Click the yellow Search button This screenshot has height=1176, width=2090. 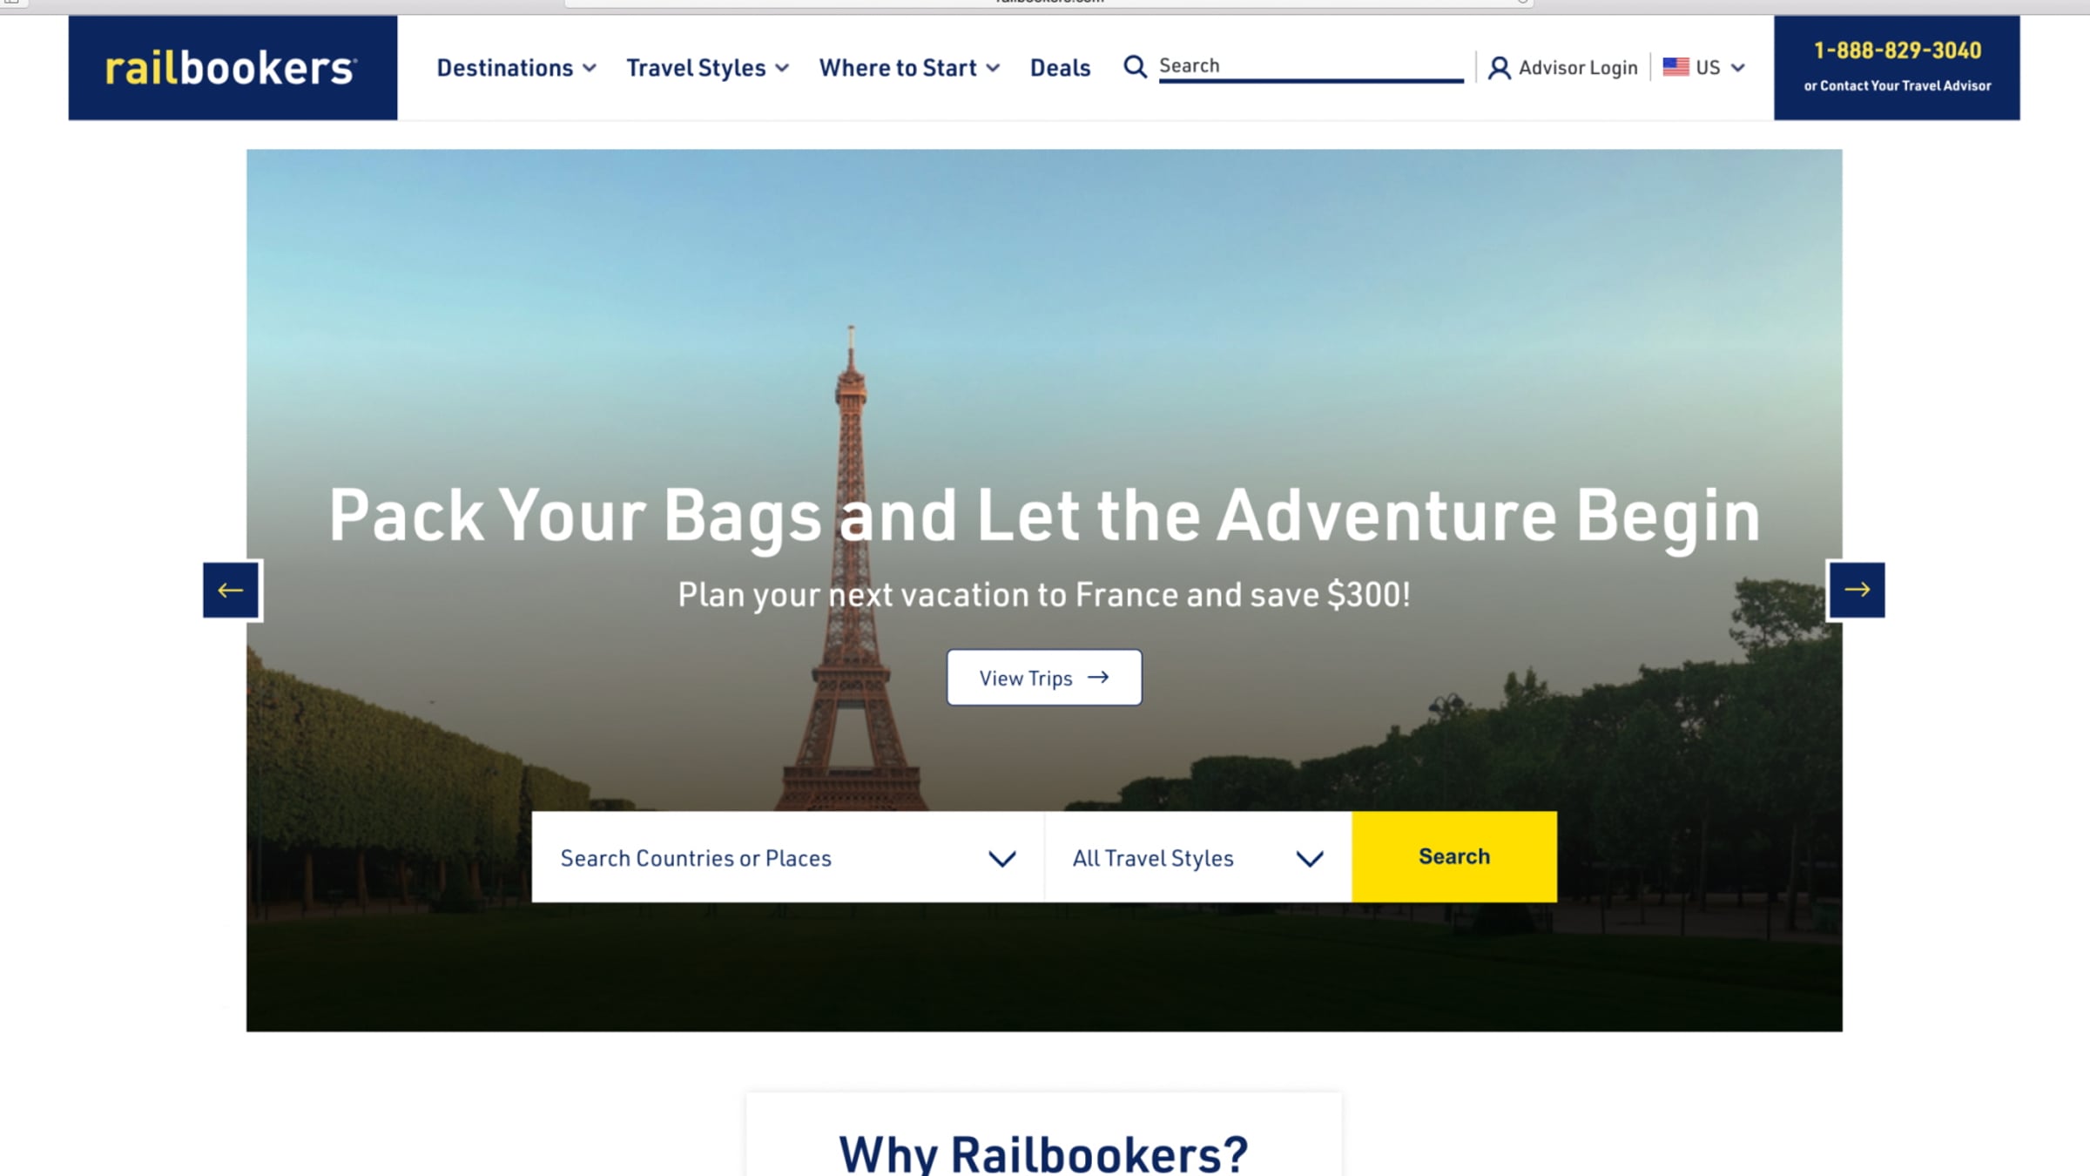[1454, 857]
